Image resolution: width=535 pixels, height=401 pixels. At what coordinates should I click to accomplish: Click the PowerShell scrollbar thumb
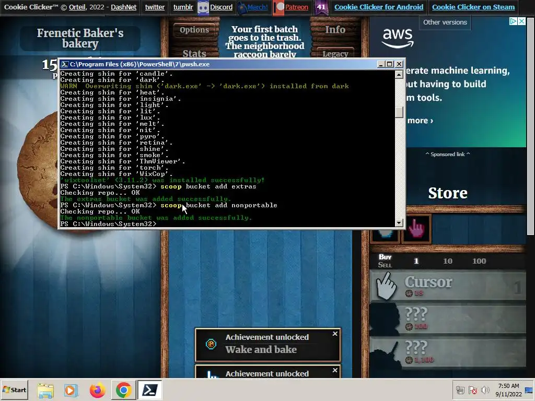(x=399, y=112)
